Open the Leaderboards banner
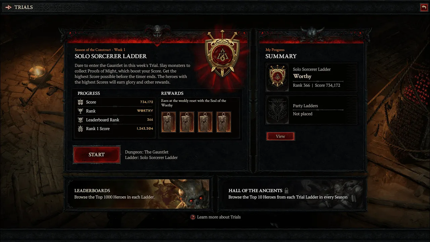Image resolution: width=430 pixels, height=242 pixels. (138, 194)
